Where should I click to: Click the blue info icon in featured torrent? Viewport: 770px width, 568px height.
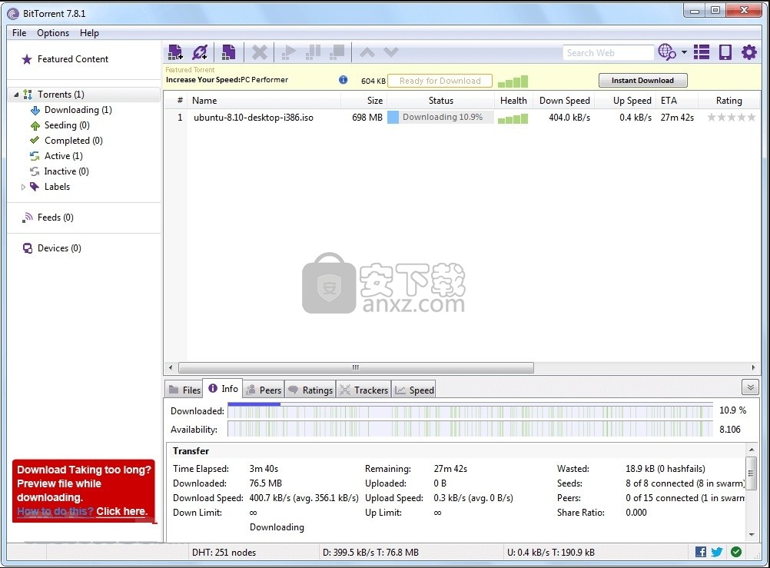344,80
